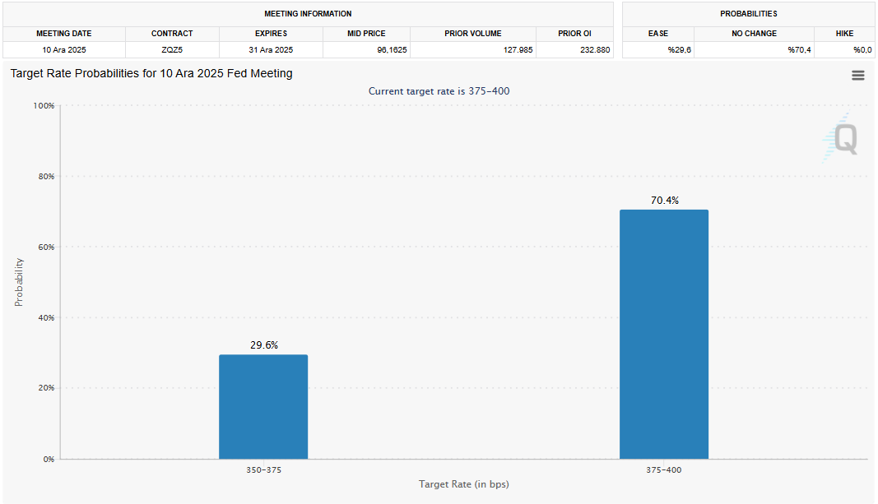
Task: Click the 29.6% bar data label
Action: pos(263,345)
